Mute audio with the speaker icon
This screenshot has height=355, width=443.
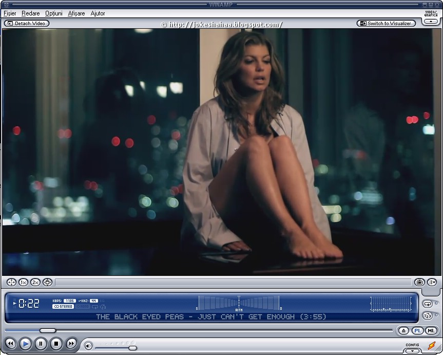88,346
